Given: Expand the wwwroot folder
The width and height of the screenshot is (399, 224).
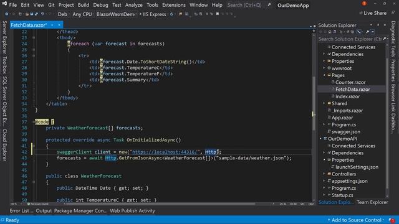Looking at the screenshot, I should tap(324, 68).
